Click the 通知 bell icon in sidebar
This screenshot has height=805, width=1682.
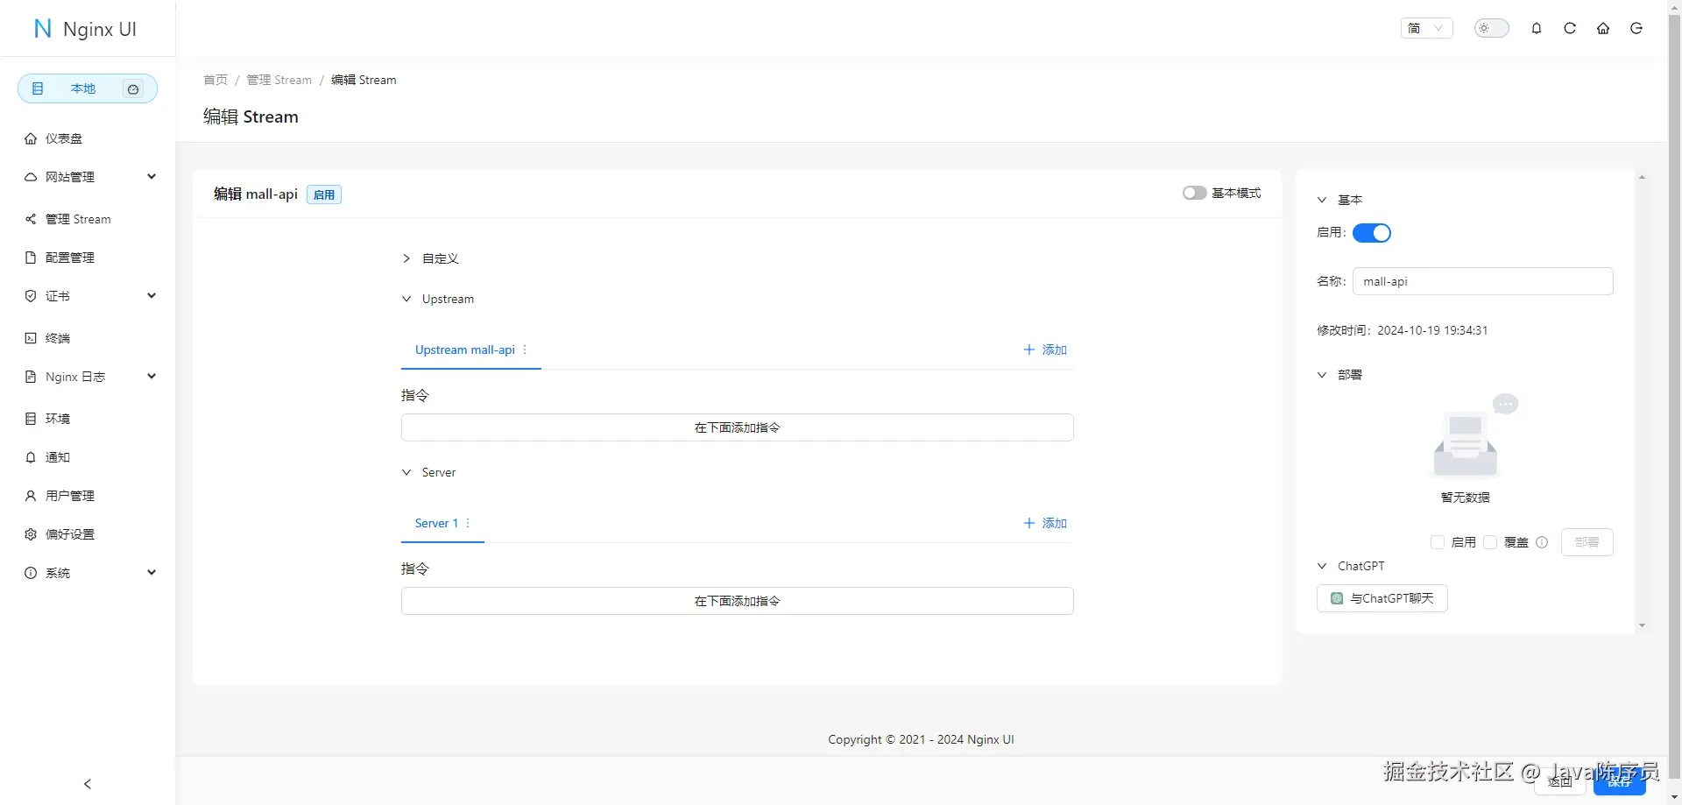pos(31,457)
